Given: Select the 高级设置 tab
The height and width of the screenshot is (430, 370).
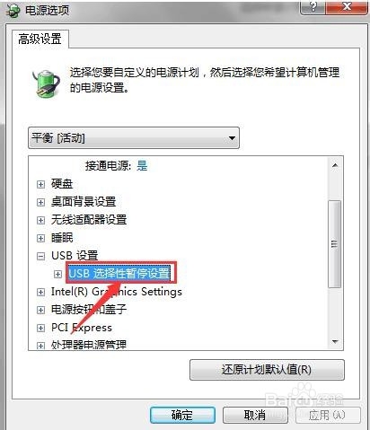Looking at the screenshot, I should click(x=40, y=39).
